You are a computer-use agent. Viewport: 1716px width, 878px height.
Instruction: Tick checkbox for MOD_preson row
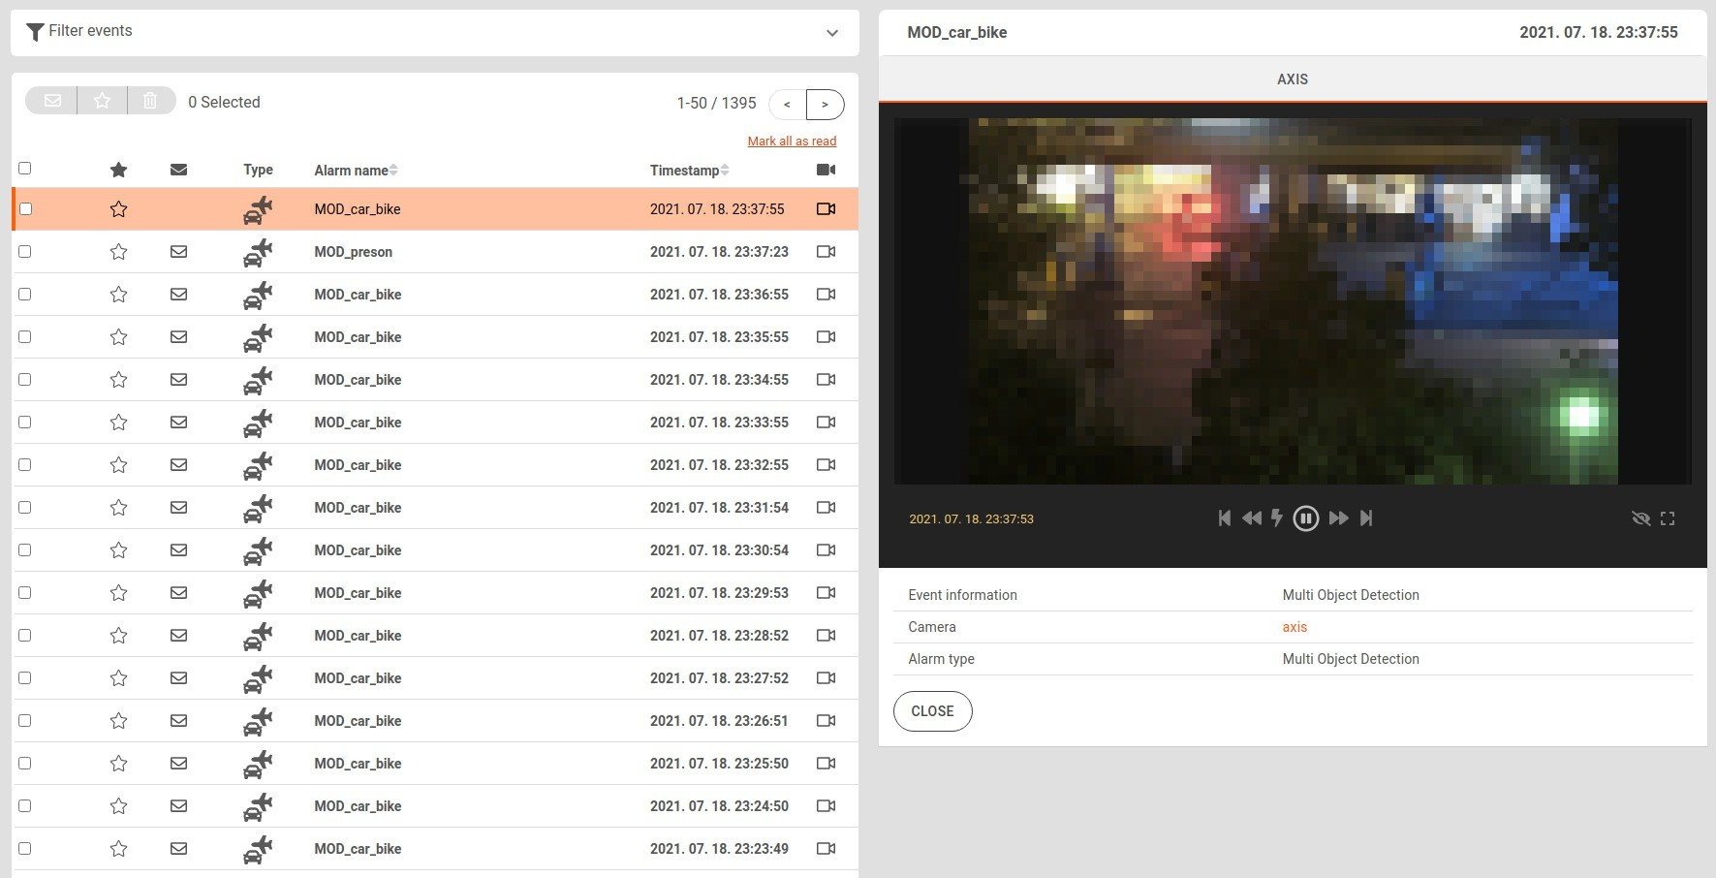click(25, 252)
